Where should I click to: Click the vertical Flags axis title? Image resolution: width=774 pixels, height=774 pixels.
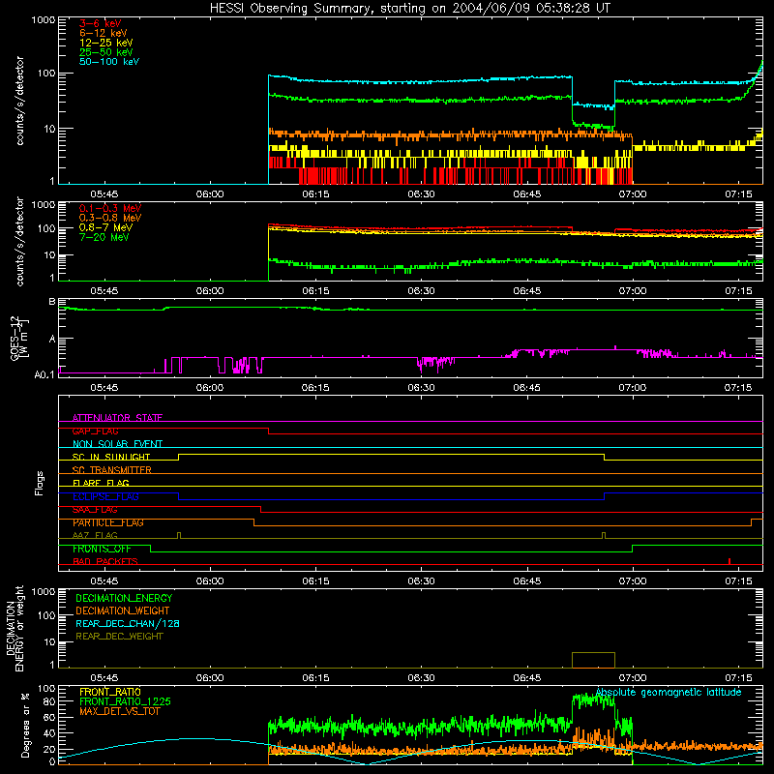40,483
